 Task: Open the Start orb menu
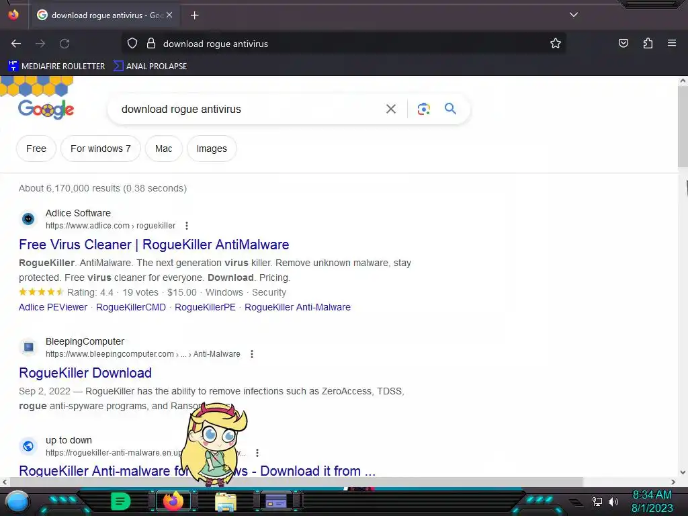(17, 503)
